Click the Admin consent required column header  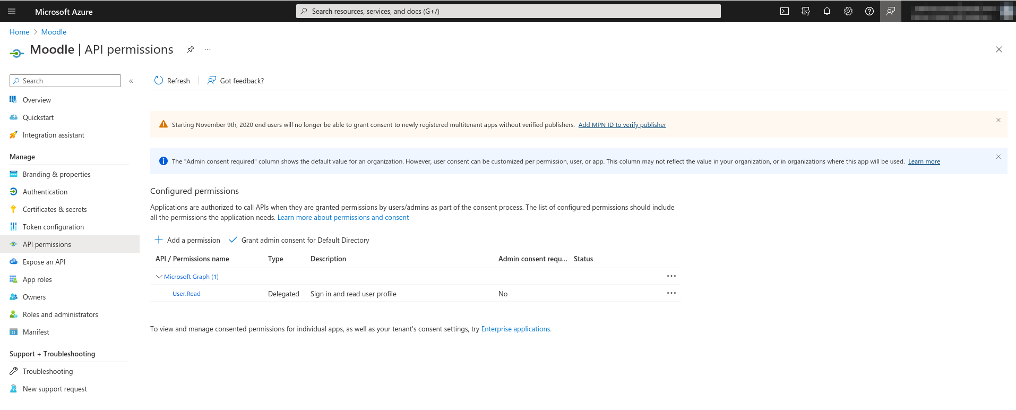(x=533, y=259)
